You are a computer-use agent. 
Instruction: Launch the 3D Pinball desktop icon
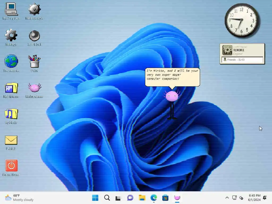[x=34, y=38]
